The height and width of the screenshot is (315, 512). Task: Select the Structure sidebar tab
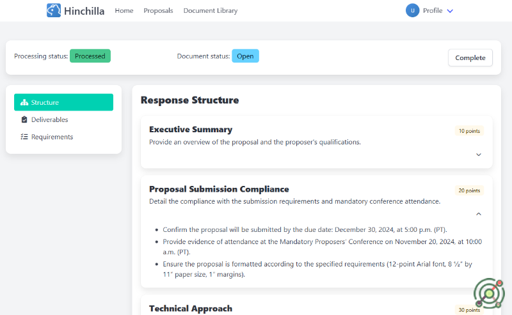(x=63, y=102)
